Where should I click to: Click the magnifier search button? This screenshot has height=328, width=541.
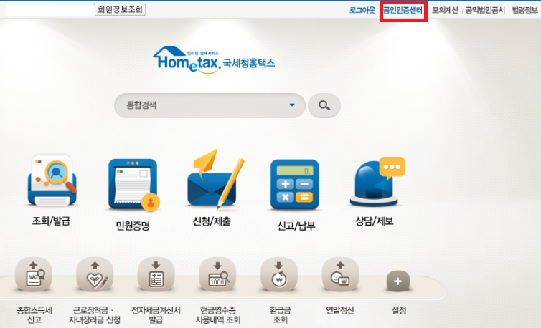pyautogui.click(x=324, y=106)
